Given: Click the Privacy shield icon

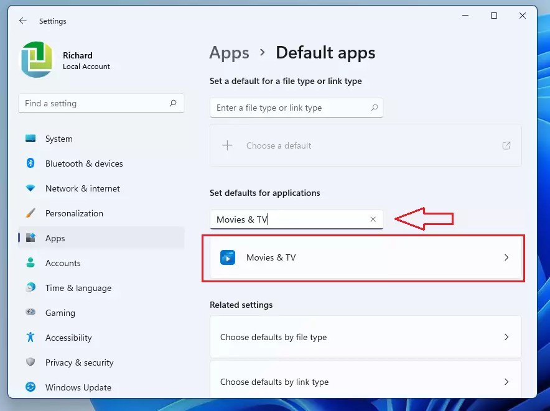Looking at the screenshot, I should (x=30, y=362).
